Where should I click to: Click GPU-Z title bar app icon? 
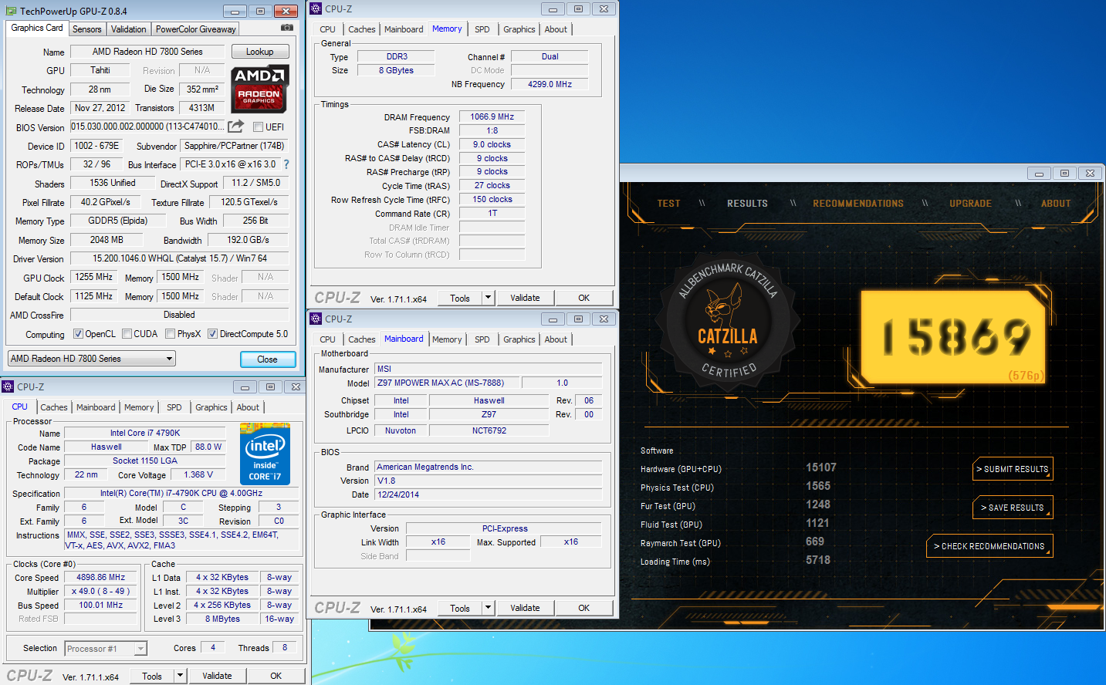pyautogui.click(x=11, y=11)
